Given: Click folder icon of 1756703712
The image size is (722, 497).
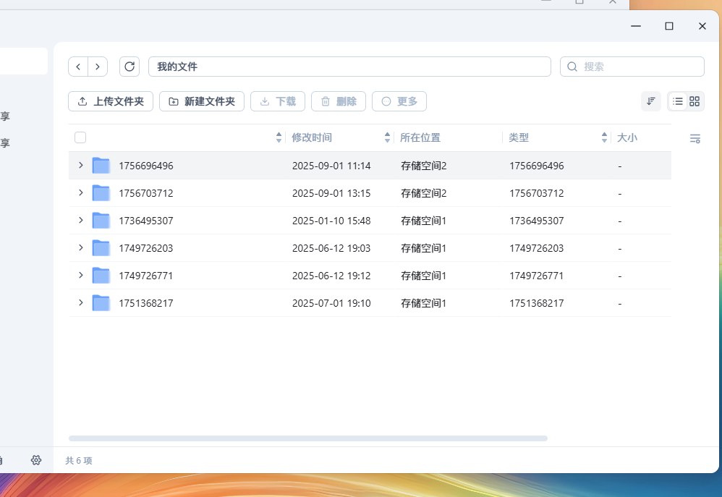Looking at the screenshot, I should [101, 193].
